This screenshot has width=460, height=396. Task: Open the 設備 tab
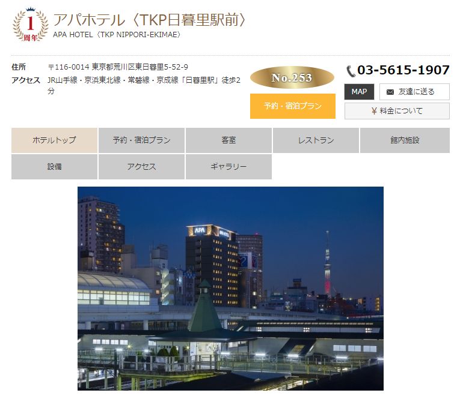pos(54,167)
